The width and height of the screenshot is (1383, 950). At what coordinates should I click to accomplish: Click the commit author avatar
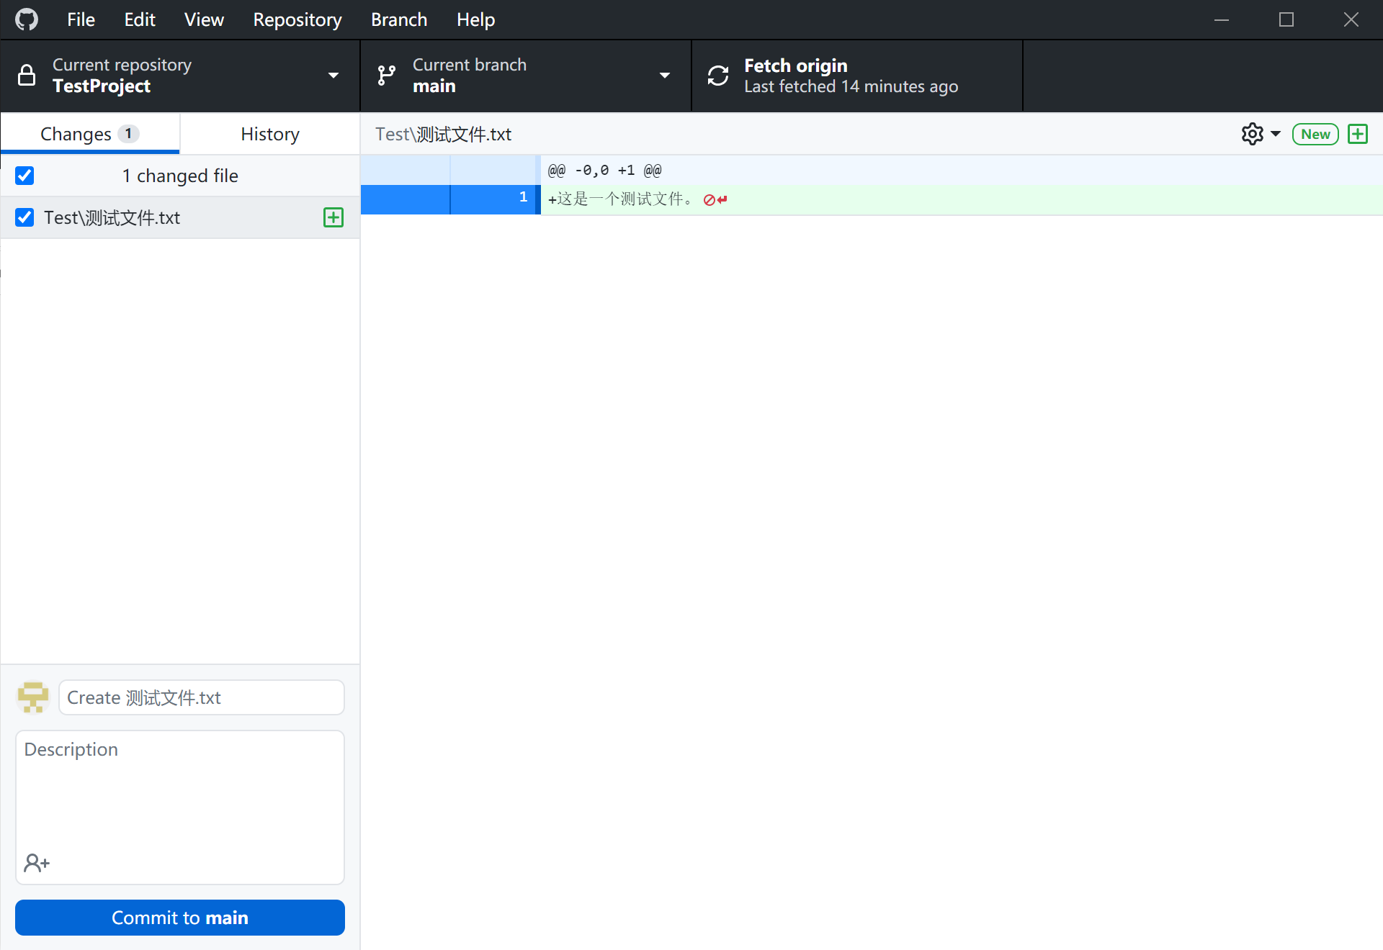(x=33, y=697)
